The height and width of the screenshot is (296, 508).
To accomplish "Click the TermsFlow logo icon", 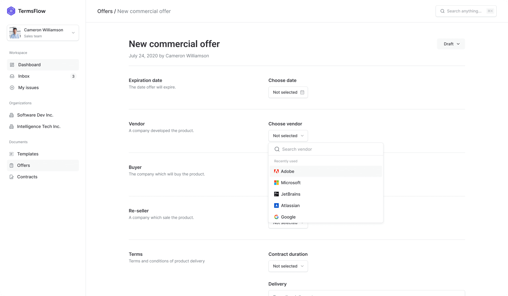I will 11,11.
